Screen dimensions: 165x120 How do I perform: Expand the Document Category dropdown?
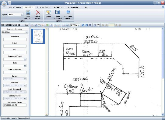pos(26,32)
